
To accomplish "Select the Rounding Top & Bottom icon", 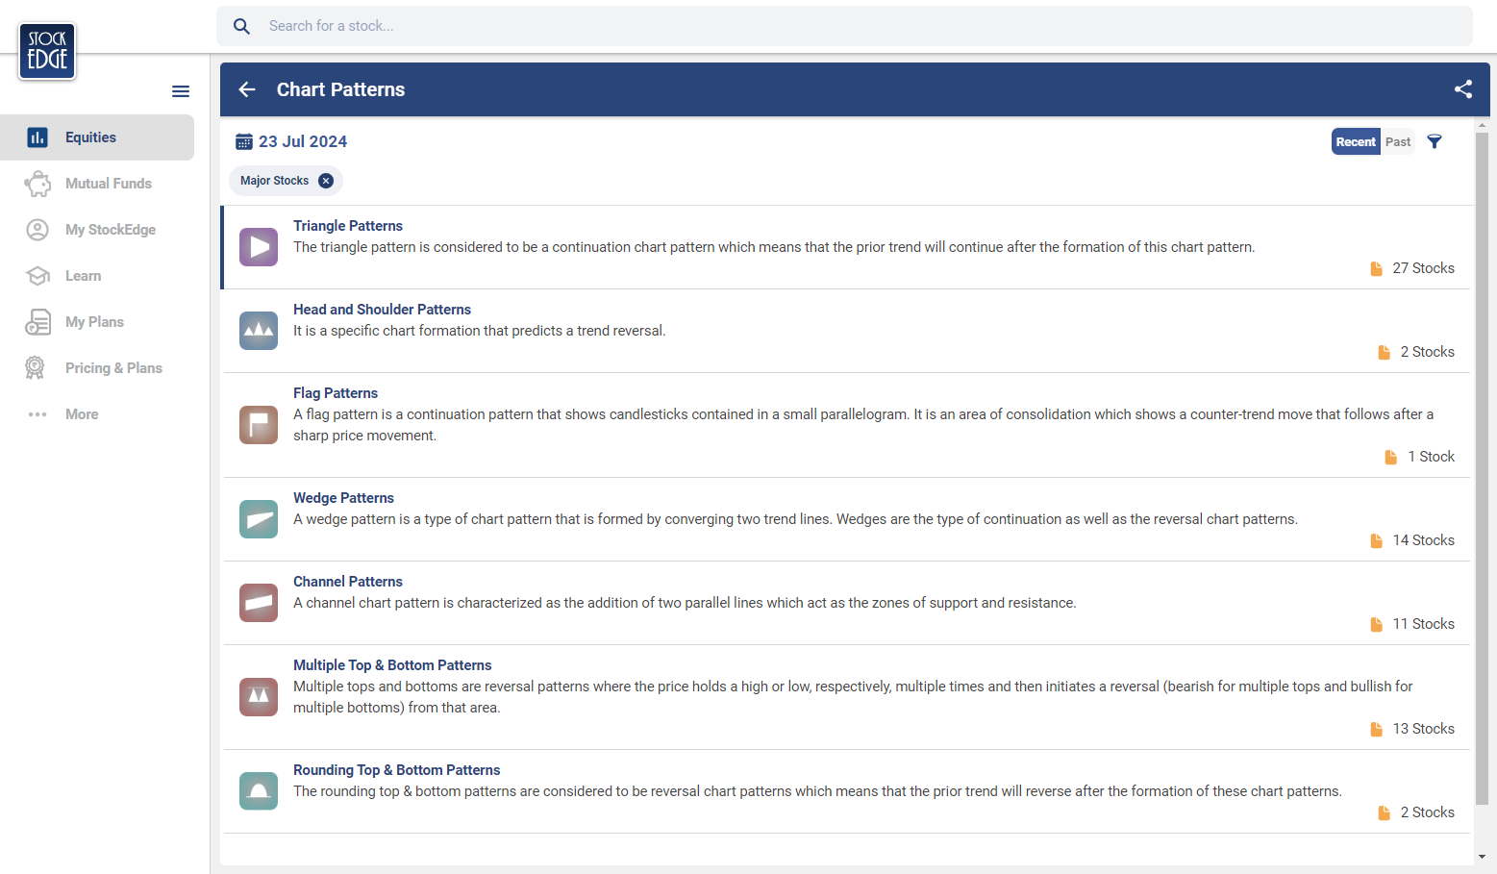I will [259, 791].
